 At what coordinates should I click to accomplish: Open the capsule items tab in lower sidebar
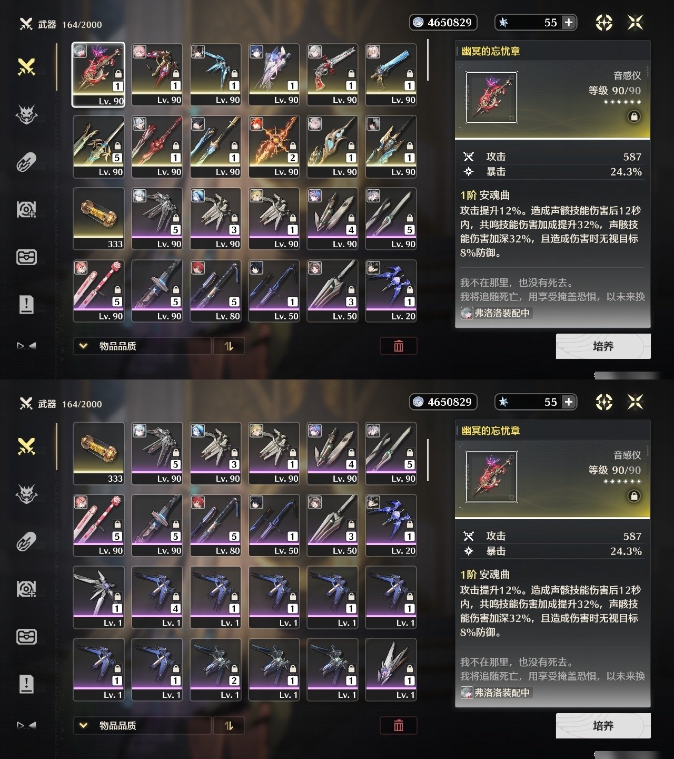(26, 542)
